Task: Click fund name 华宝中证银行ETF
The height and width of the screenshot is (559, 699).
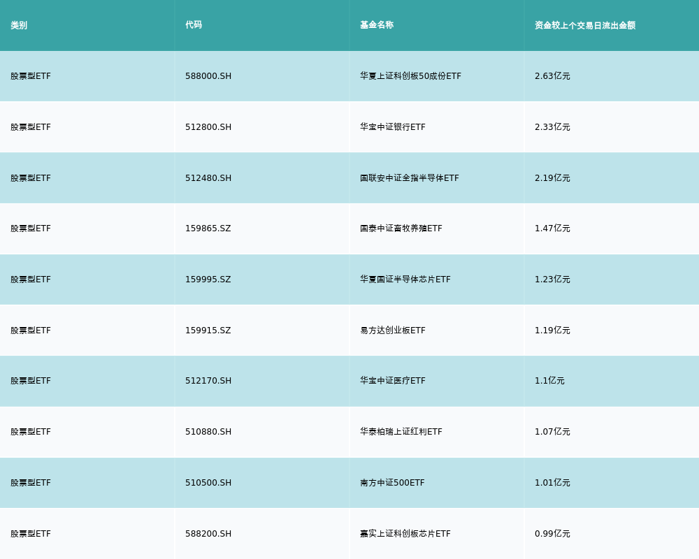Action: (393, 127)
